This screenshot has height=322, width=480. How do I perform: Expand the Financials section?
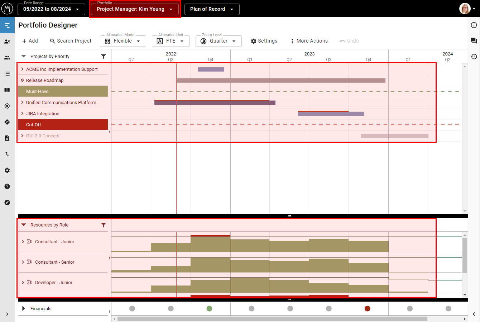click(24, 308)
